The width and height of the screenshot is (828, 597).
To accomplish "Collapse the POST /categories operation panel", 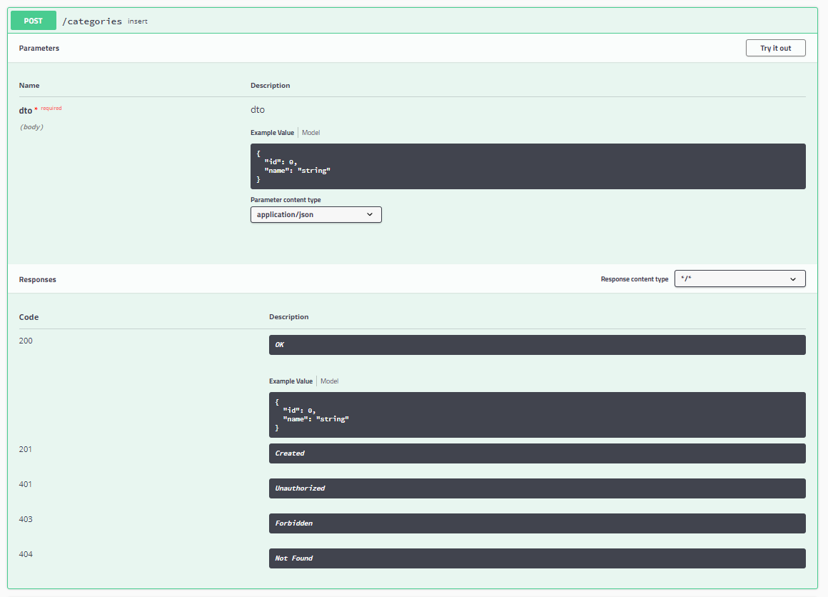I will pyautogui.click(x=500, y=20).
